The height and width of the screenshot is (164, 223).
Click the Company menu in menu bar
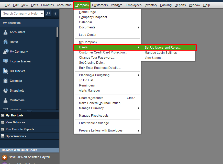click(x=82, y=5)
